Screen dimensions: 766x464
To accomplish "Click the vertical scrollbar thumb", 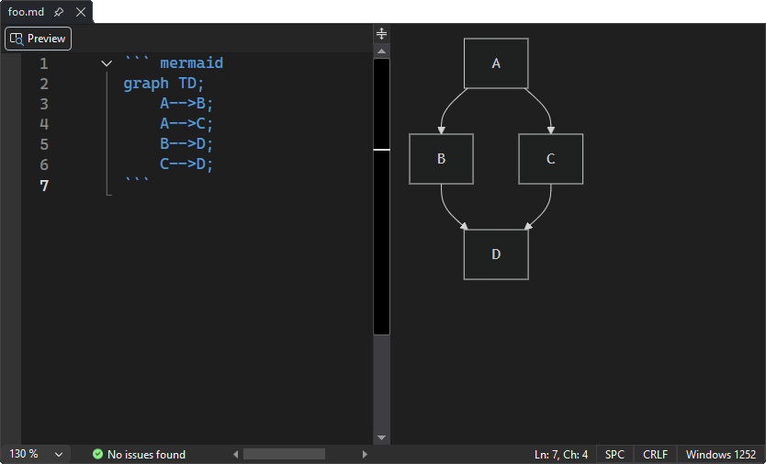I will (381, 197).
